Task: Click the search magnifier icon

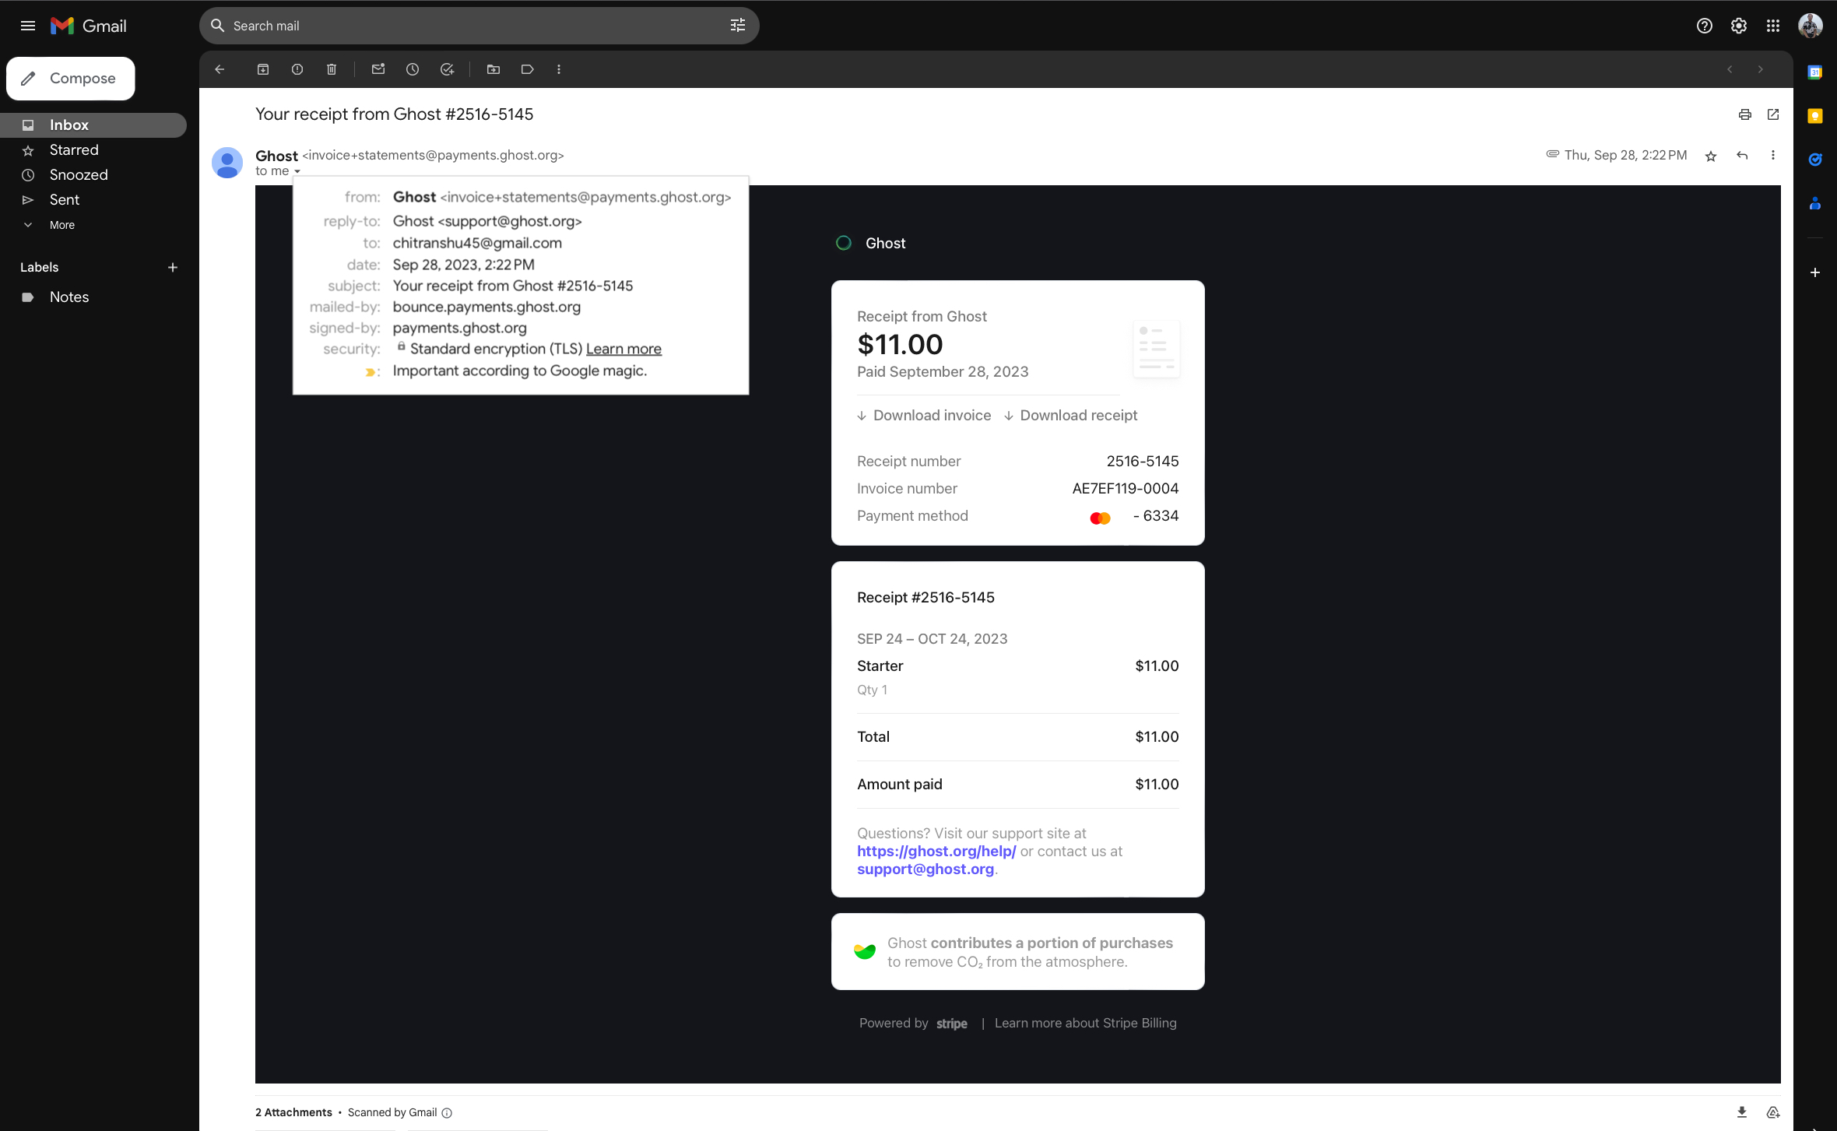Action: point(218,26)
